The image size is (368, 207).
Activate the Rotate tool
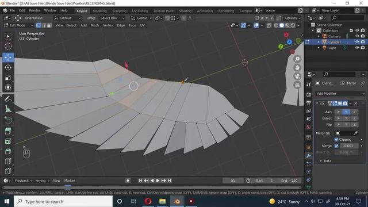coord(8,68)
